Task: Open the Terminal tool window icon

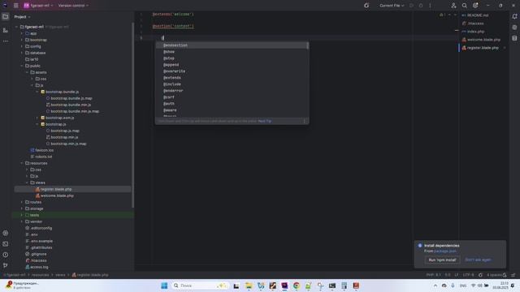Action: point(6,244)
